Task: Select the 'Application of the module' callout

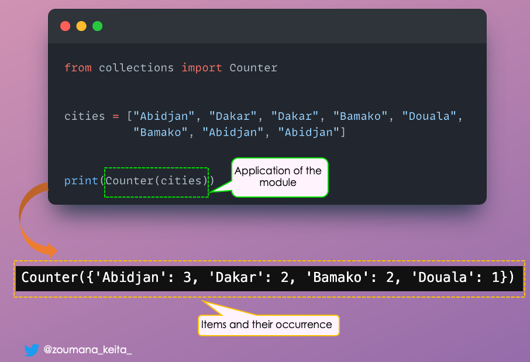Action: tap(278, 177)
